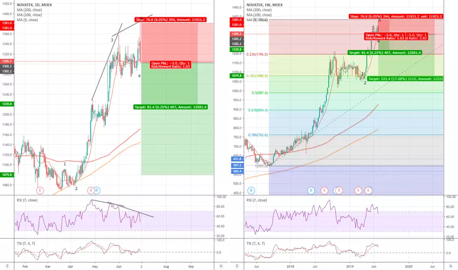Click MA (9, close) legend on daily chart

point(27,20)
